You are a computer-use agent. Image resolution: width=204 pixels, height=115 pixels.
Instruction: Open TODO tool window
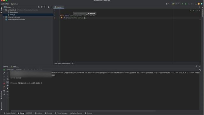tap(29, 113)
